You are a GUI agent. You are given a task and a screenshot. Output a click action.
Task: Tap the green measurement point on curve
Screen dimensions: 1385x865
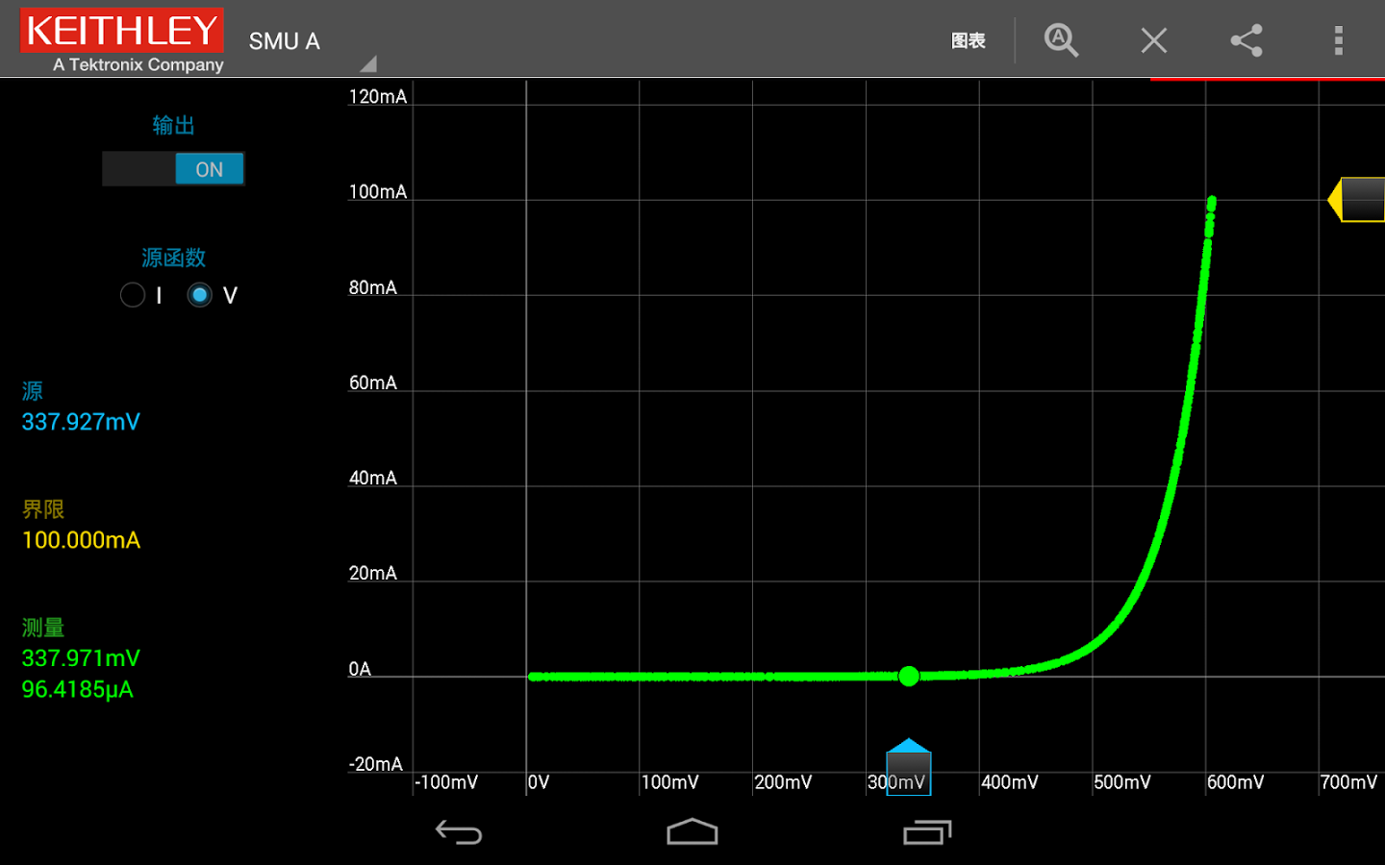tap(908, 677)
